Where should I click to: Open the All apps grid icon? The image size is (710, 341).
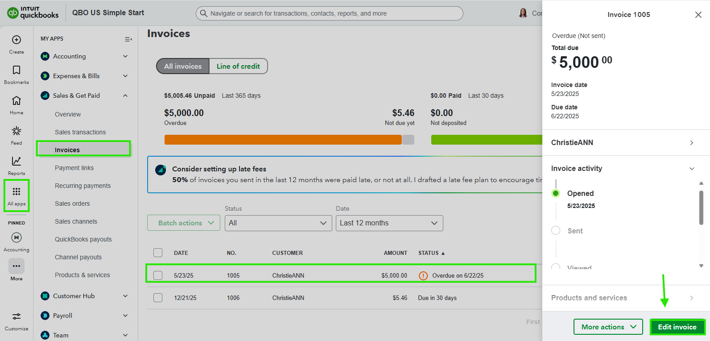pyautogui.click(x=17, y=192)
